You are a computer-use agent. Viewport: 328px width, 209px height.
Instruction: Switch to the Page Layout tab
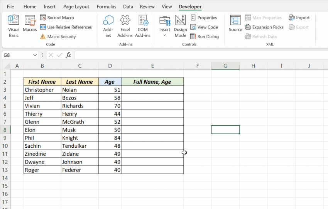coord(76,7)
